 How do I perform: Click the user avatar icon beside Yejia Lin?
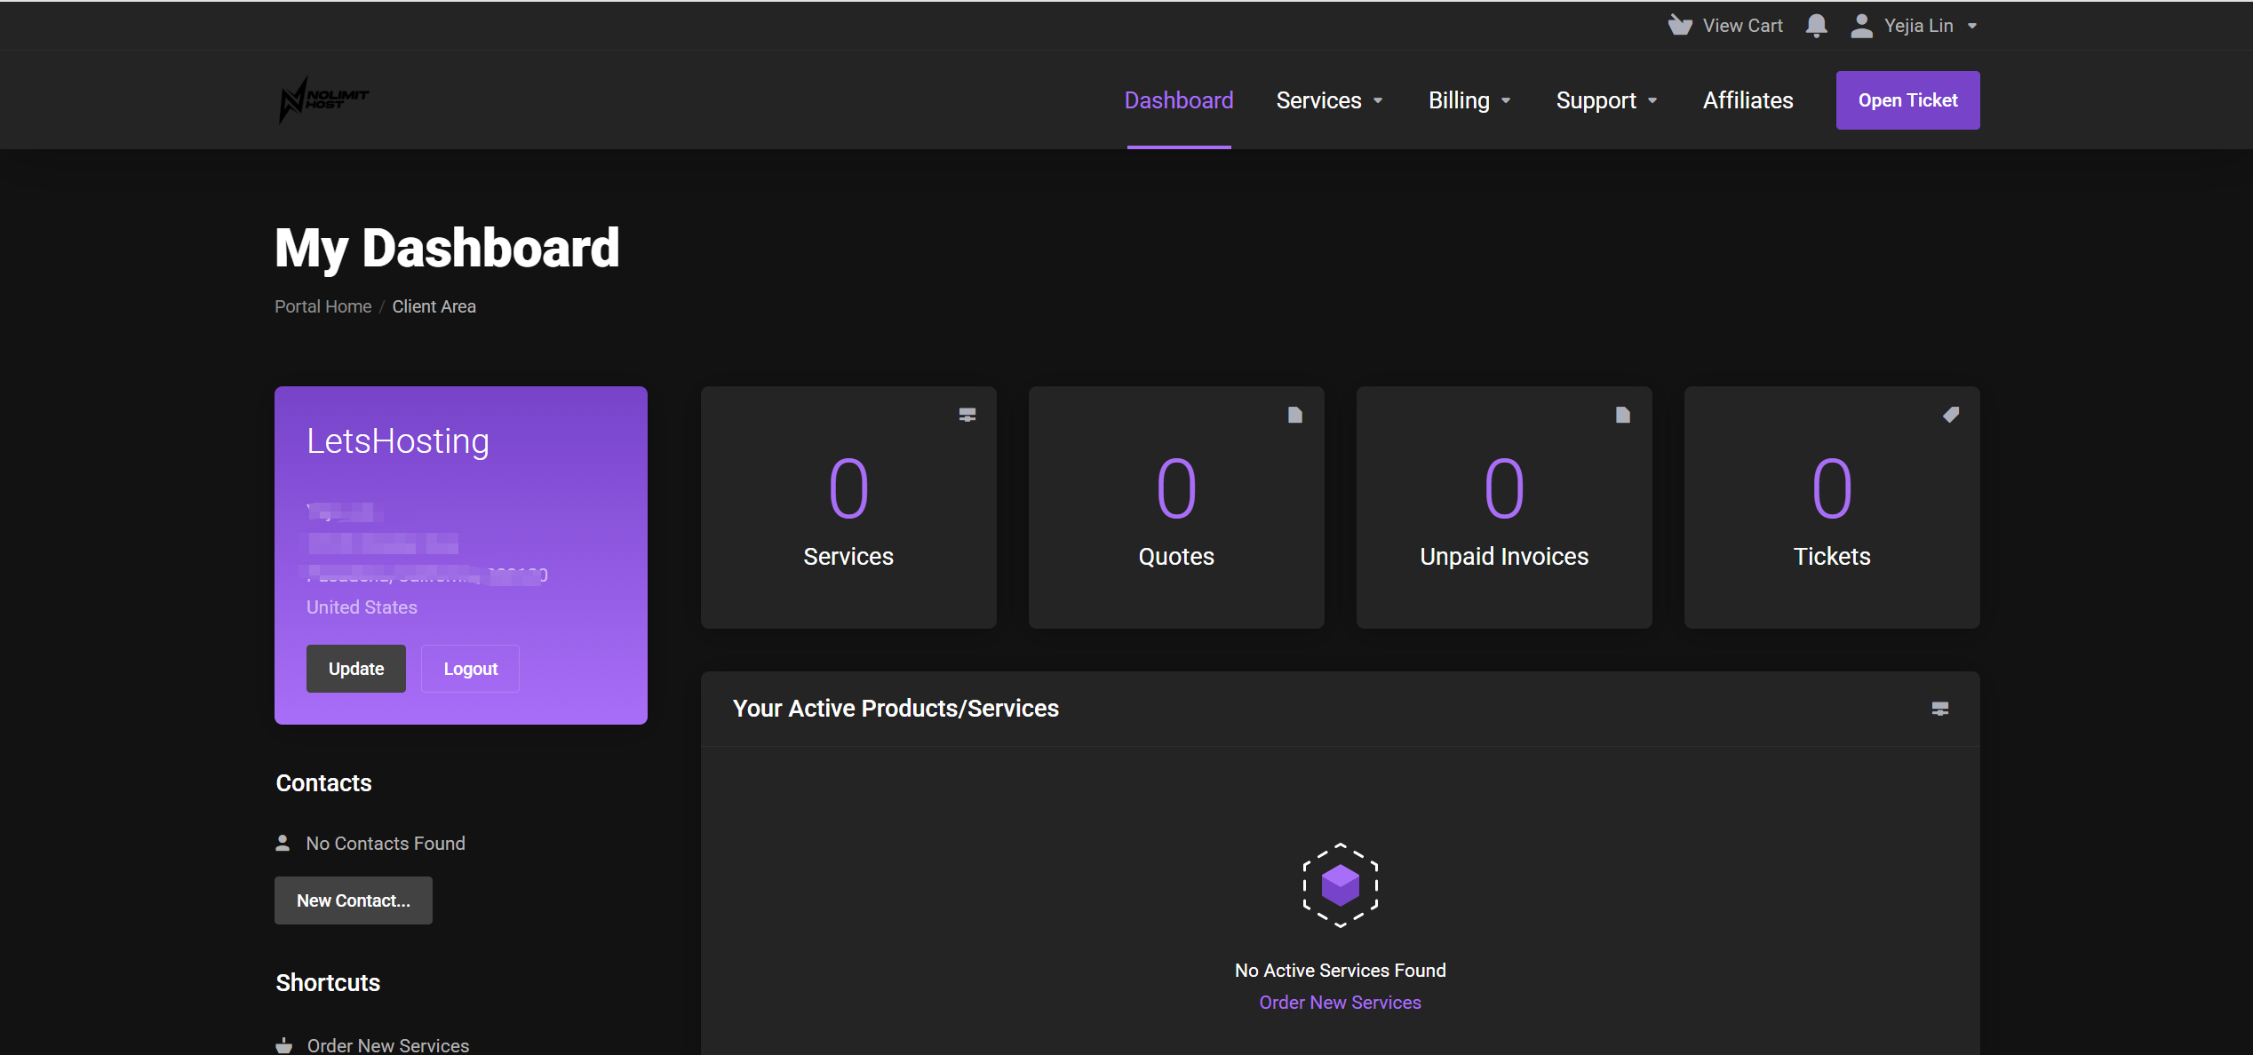pos(1861,26)
